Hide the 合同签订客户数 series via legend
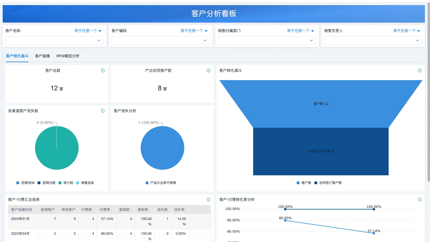Image resolution: width=430 pixels, height=242 pixels. 329,183
